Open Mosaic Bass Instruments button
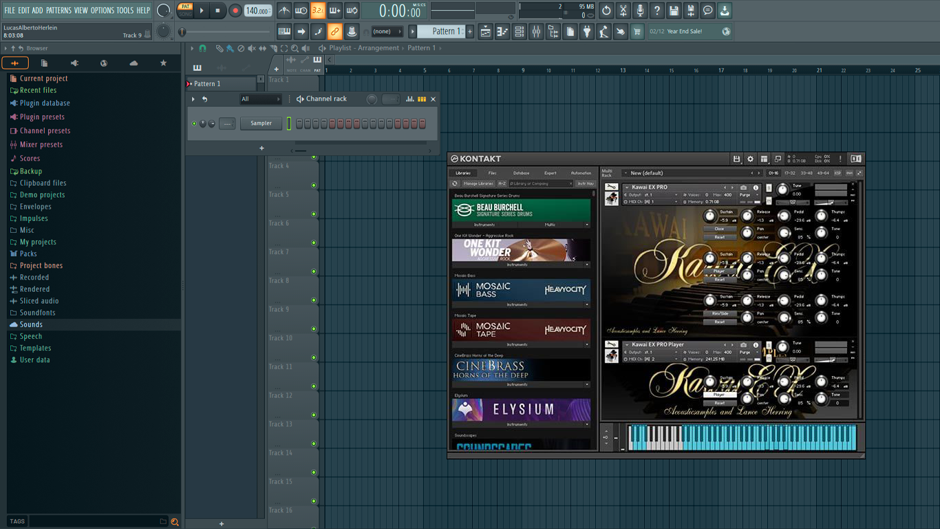This screenshot has height=529, width=940. (x=517, y=304)
